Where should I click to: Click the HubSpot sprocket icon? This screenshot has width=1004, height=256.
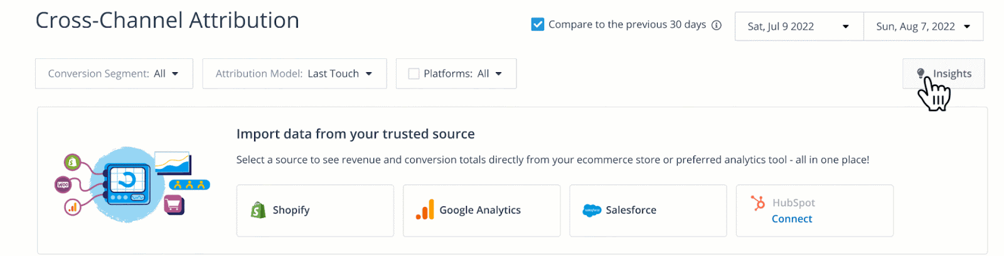tap(758, 203)
